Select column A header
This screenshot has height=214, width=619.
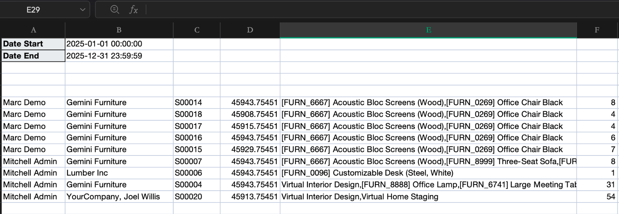point(33,30)
